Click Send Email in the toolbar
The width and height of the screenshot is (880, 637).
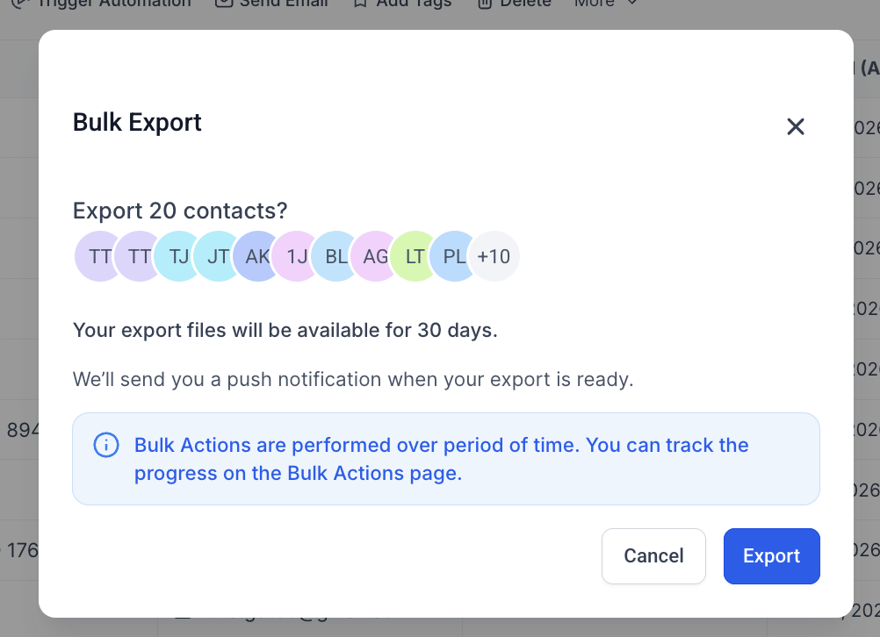pyautogui.click(x=272, y=4)
